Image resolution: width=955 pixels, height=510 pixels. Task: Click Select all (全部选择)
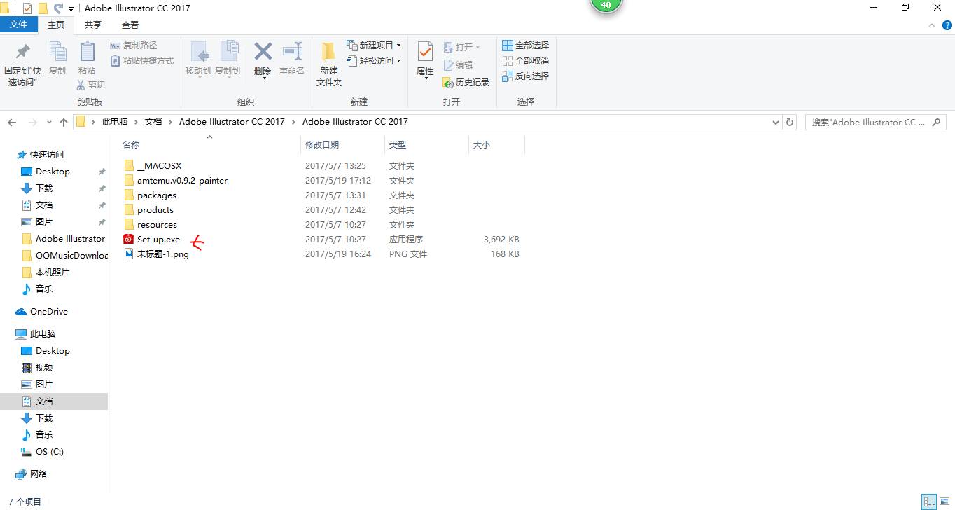(x=526, y=45)
